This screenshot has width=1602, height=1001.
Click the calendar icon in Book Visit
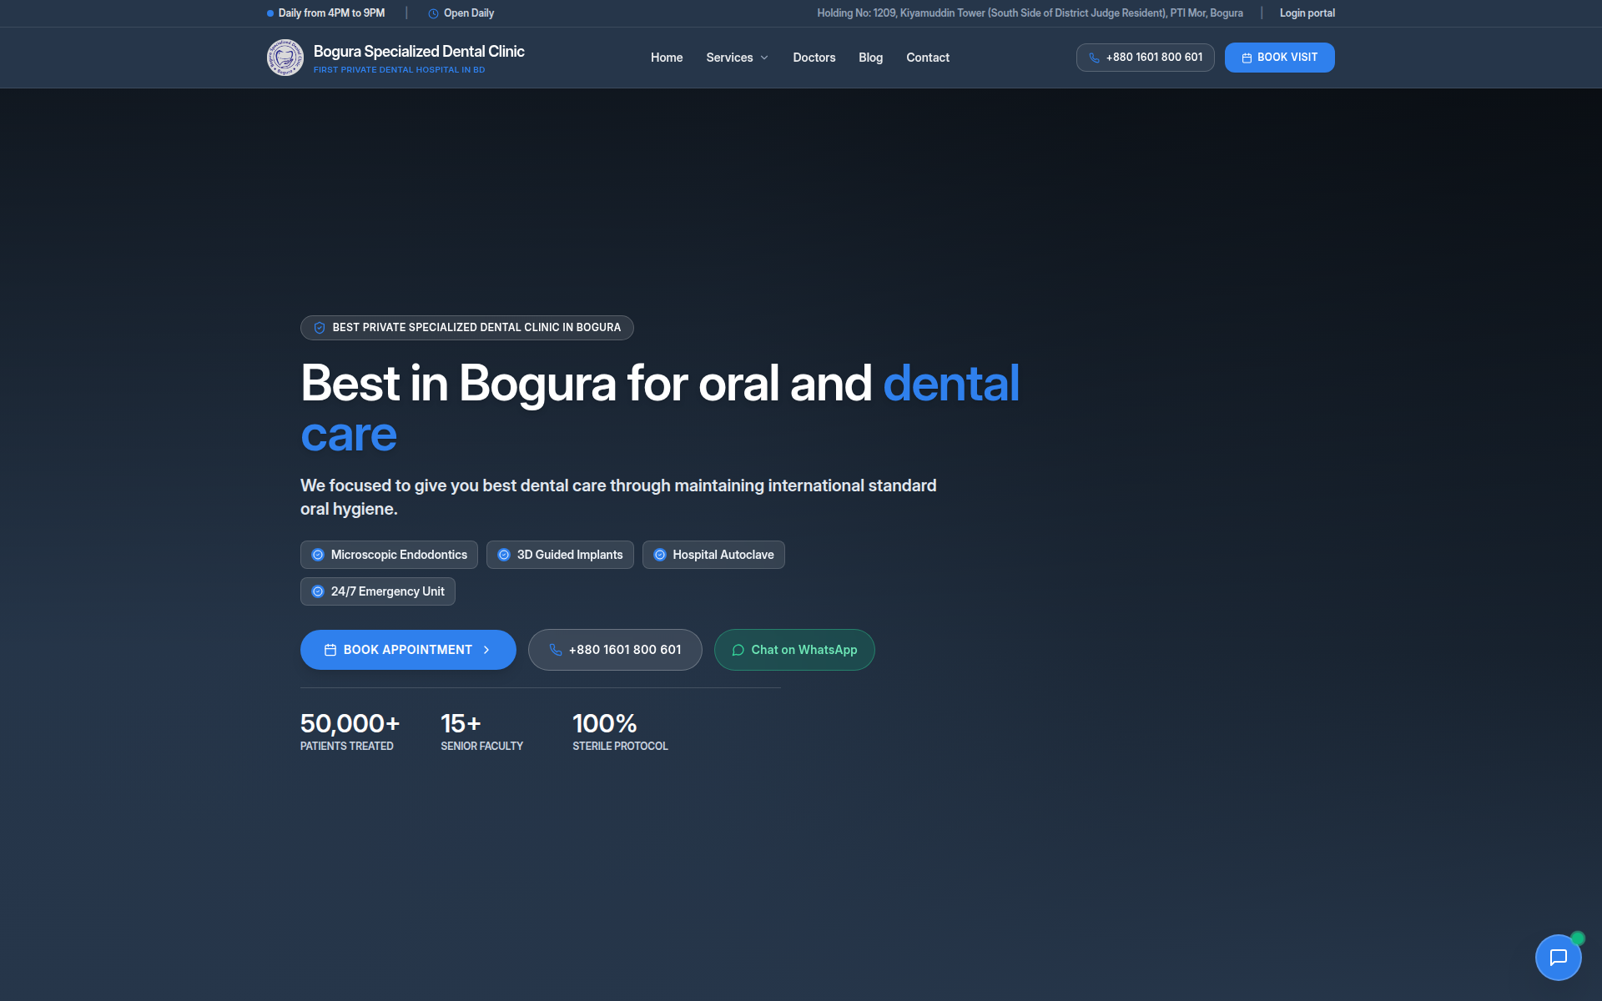(1247, 58)
